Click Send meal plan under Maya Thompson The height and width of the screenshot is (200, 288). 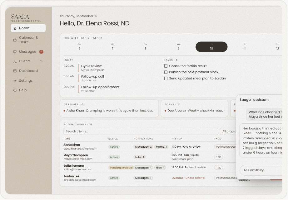coord(182,159)
